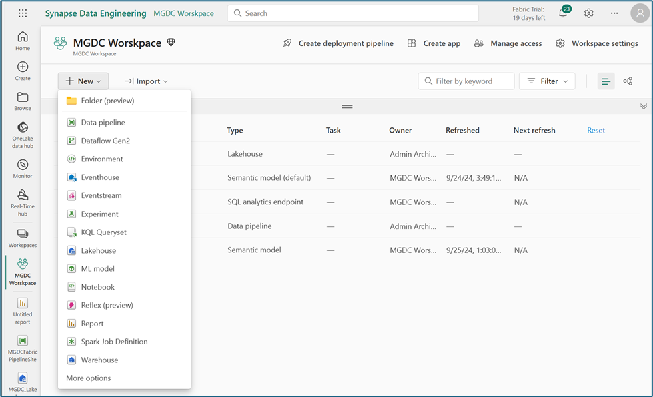The width and height of the screenshot is (653, 397).
Task: Choose Experiment from the New menu
Action: pyautogui.click(x=124, y=214)
